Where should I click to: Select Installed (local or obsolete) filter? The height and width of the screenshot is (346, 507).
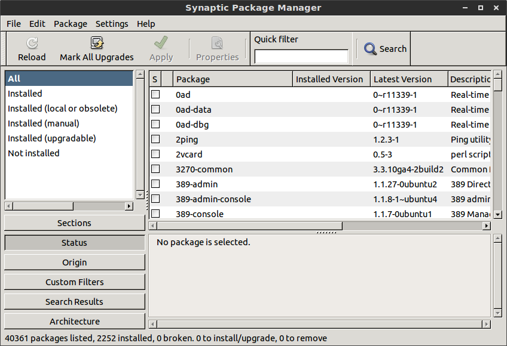(x=69, y=109)
